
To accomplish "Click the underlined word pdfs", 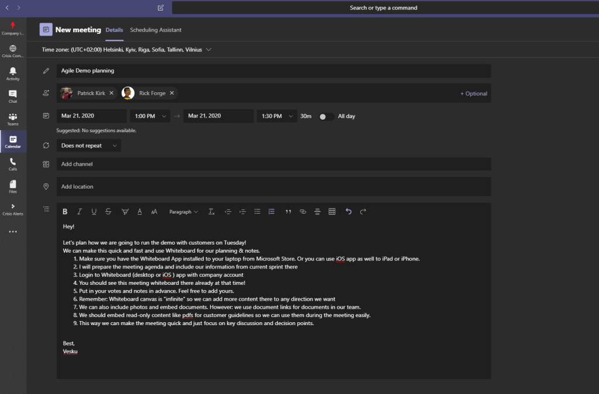I will tap(188, 315).
